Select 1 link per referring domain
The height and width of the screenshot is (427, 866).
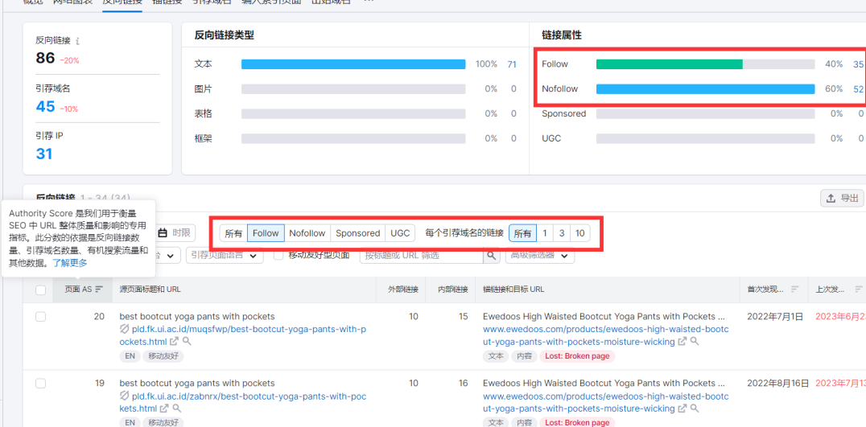pos(545,233)
